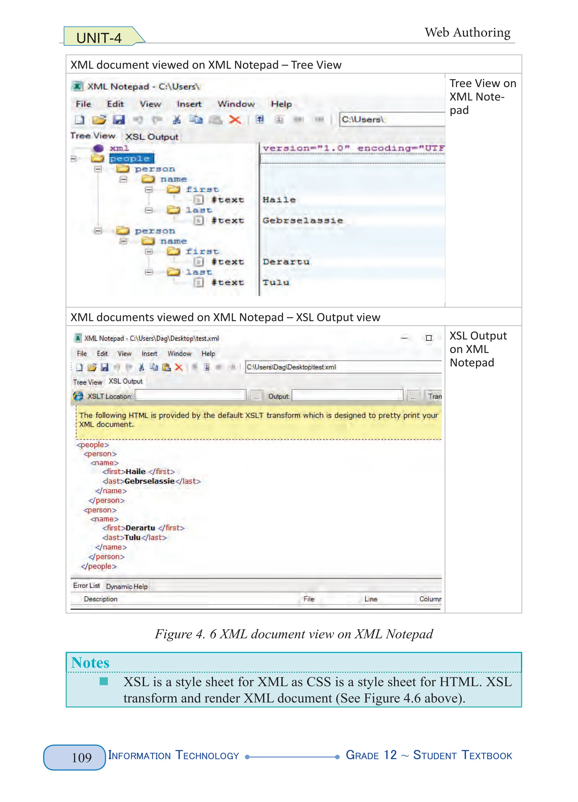Click the C:\Users\ path box in Tree View screenshot
The image size is (578, 802).
[x=392, y=119]
